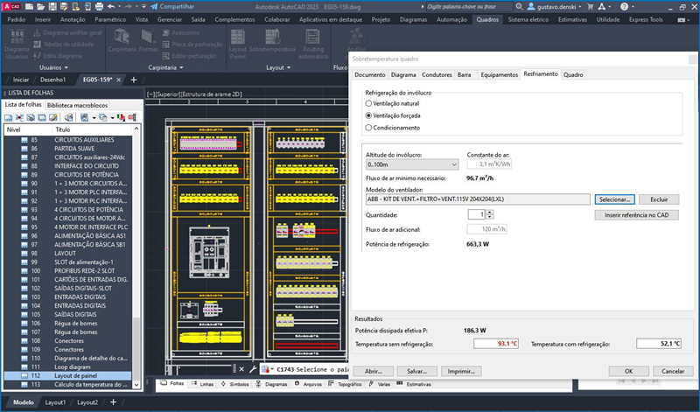
Task: Click Inserir referência no CAD button
Action: pyautogui.click(x=636, y=214)
